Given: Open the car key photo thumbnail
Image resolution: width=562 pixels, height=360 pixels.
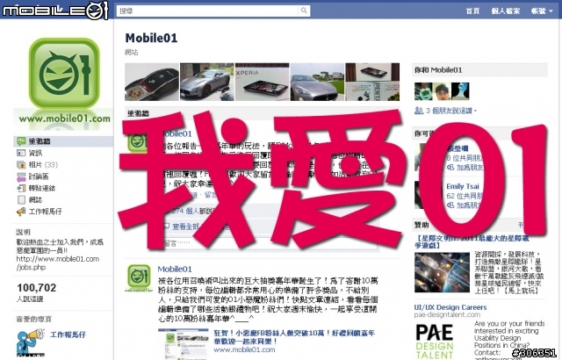Looking at the screenshot, I should pyautogui.click(x=152, y=82).
